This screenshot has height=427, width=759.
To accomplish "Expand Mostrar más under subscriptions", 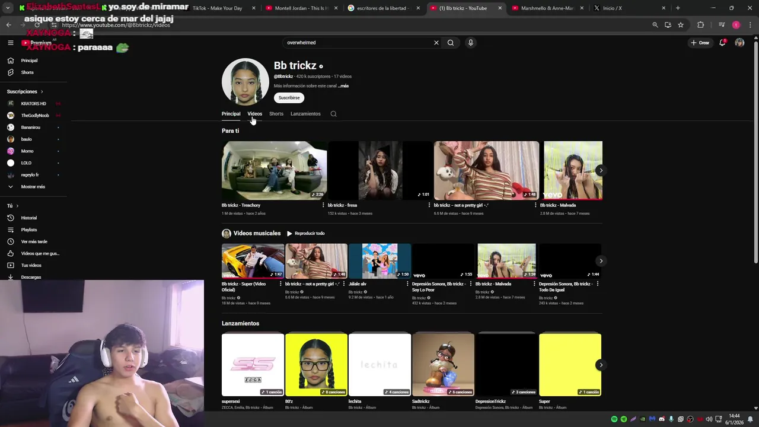I will tap(33, 187).
